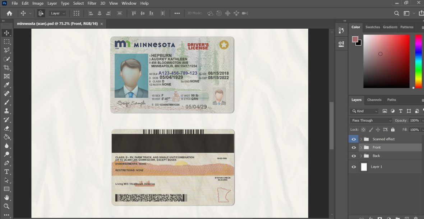Expand the Front layer group
424x219 pixels.
tap(361, 147)
